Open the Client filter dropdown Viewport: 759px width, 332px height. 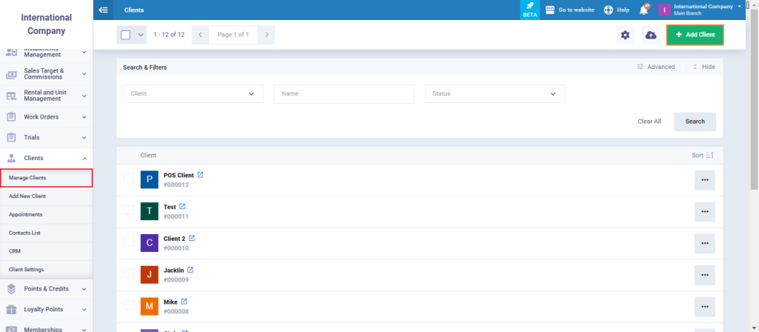193,94
